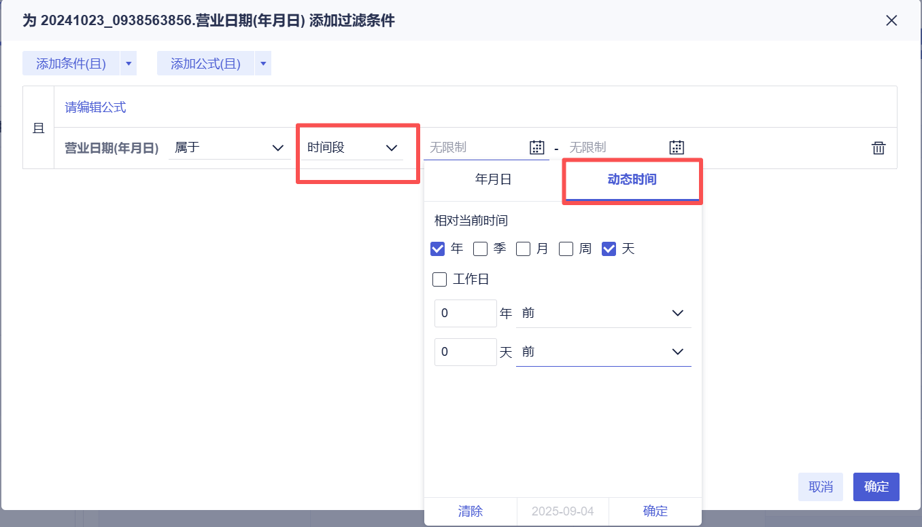
Task: Open the 添加公式(且) dropdown arrow
Action: tap(263, 64)
